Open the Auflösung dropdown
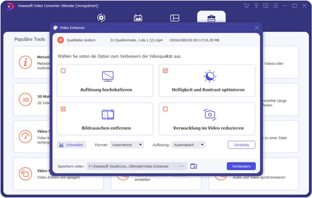 click(x=188, y=145)
